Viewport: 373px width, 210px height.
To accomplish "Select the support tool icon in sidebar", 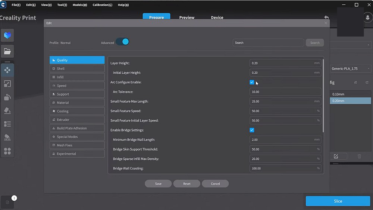I will coord(7,137).
